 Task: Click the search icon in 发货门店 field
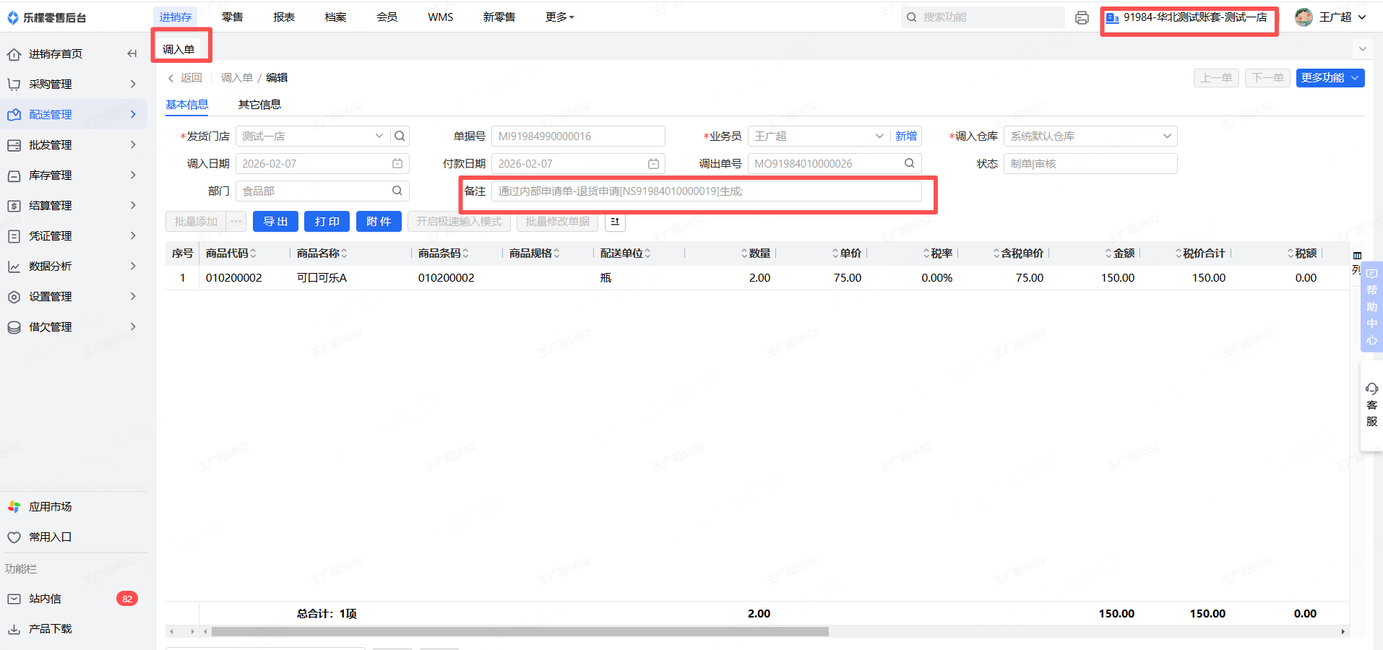point(400,136)
